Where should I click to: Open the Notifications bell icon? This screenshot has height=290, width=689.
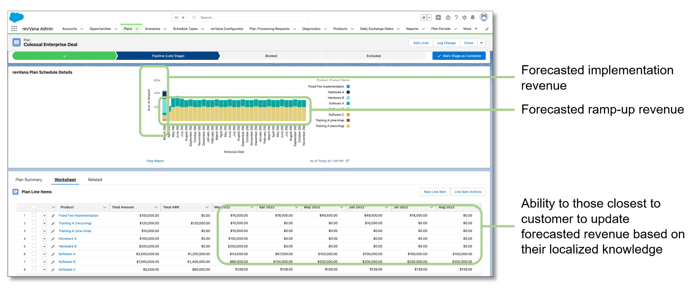pos(473,17)
